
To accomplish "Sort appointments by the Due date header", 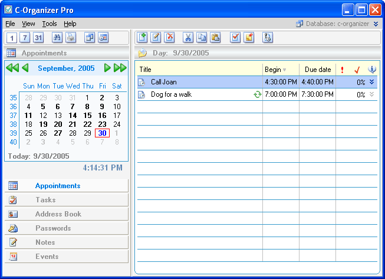I will (317, 70).
